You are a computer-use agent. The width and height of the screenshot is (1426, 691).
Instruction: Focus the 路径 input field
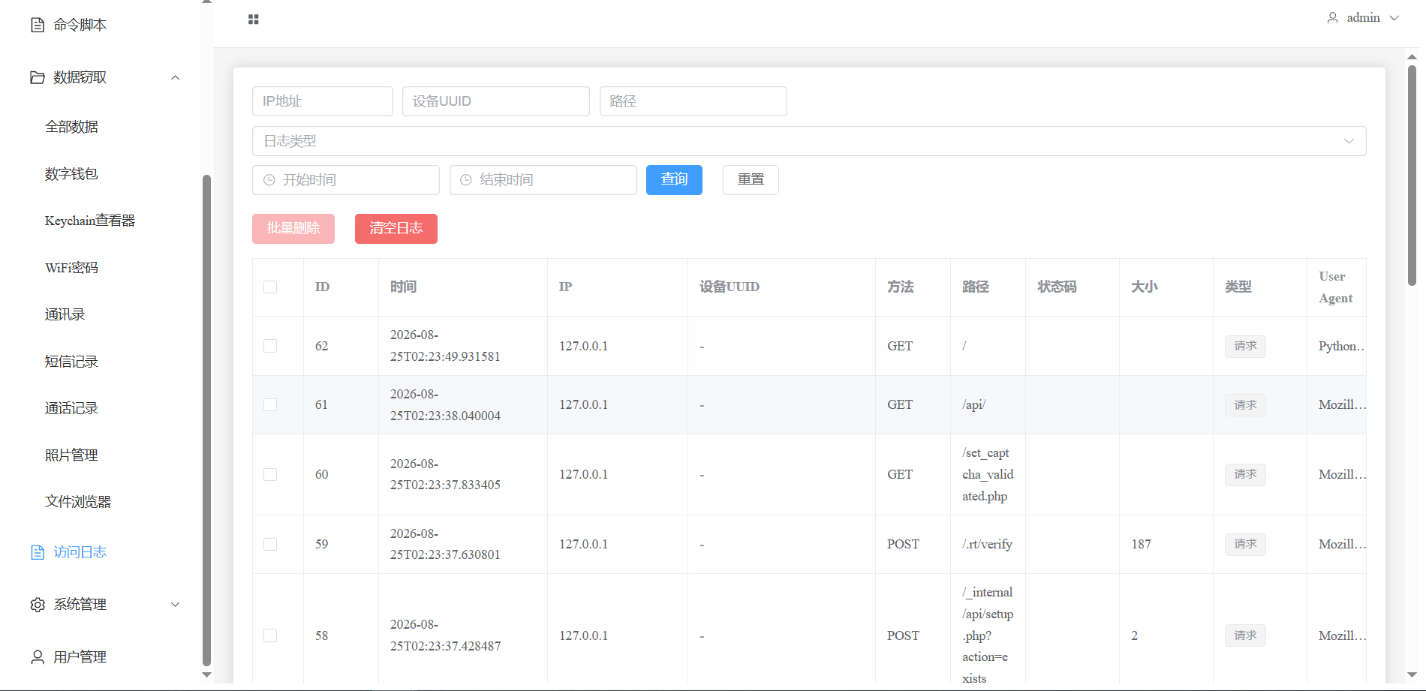click(693, 101)
